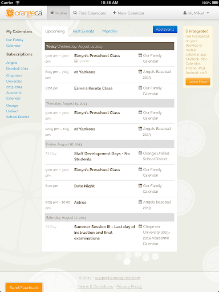Image resolution: width=219 pixels, height=292 pixels.
Task: Click the lightbulb icon next to Integrate!
Action: [186, 31]
